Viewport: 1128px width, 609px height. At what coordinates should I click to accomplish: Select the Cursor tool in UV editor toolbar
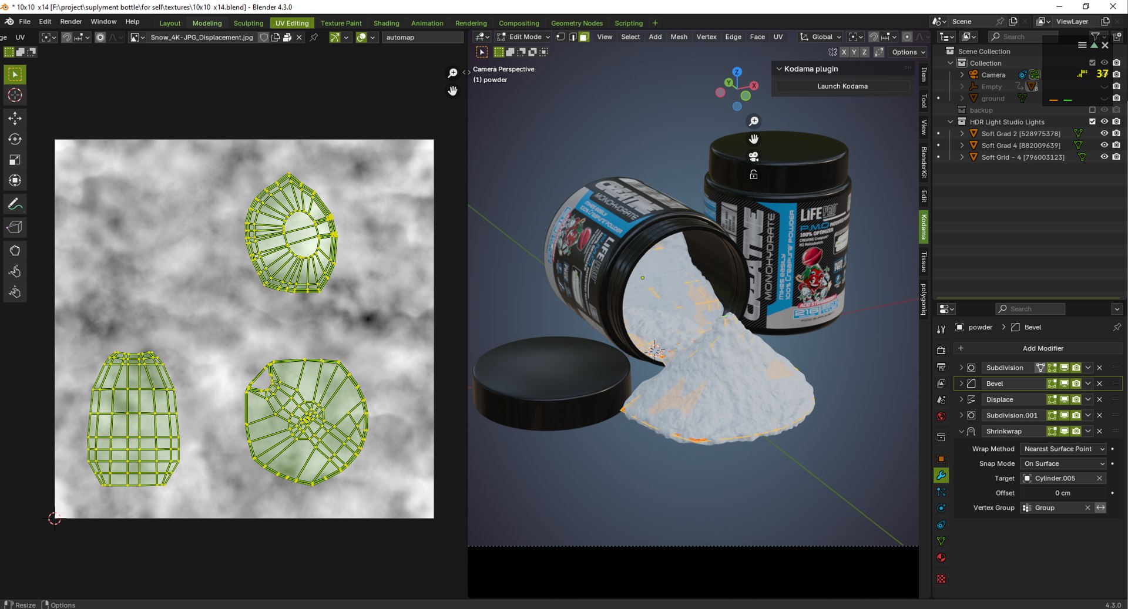pos(15,95)
